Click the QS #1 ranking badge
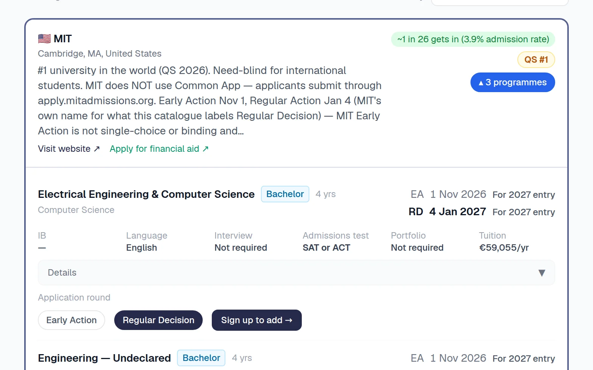The width and height of the screenshot is (593, 370). tap(536, 60)
